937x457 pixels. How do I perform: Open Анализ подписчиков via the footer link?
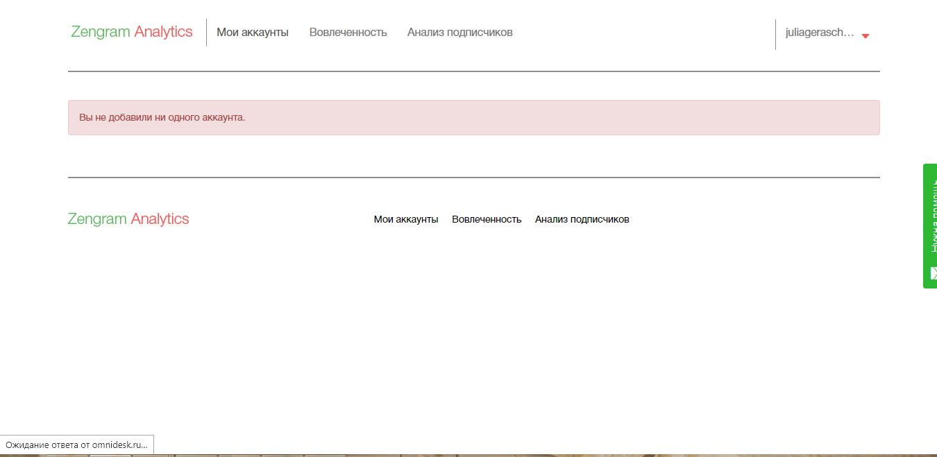tap(582, 219)
